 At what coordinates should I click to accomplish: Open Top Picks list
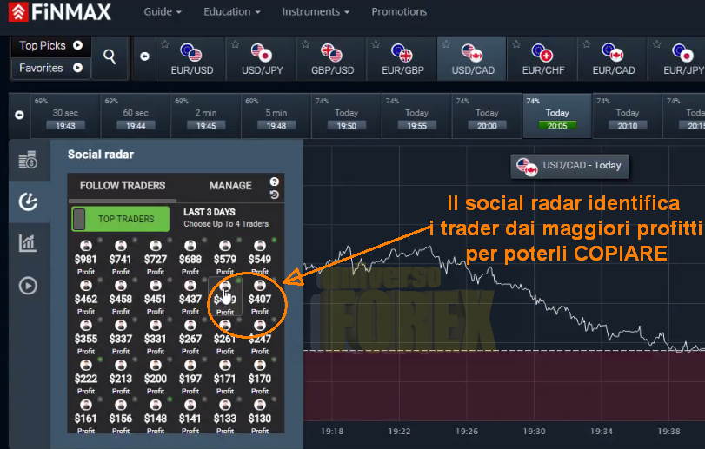click(x=50, y=46)
